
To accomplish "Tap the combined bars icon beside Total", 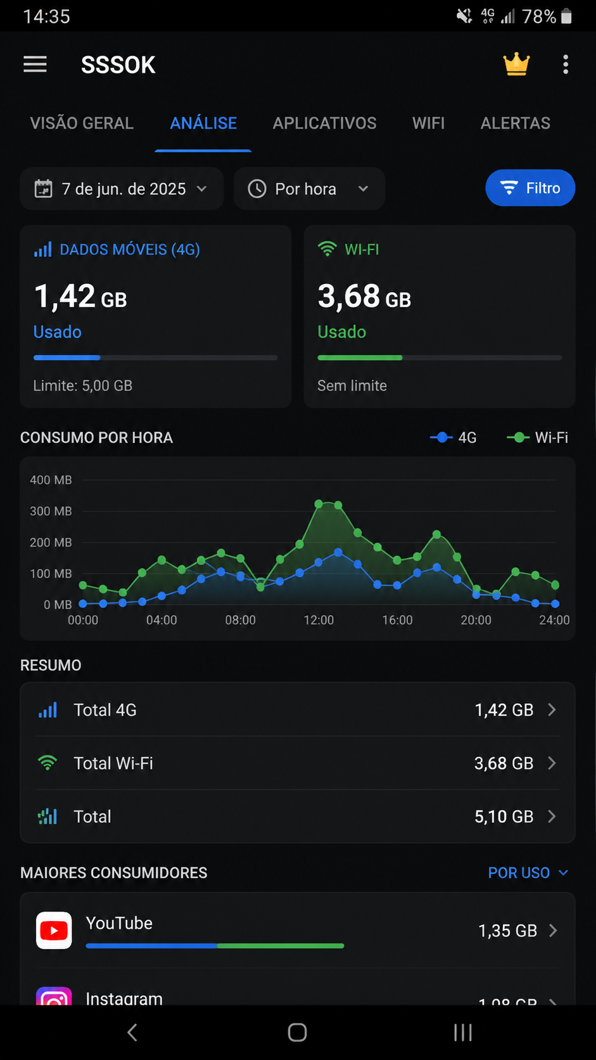I will point(48,816).
